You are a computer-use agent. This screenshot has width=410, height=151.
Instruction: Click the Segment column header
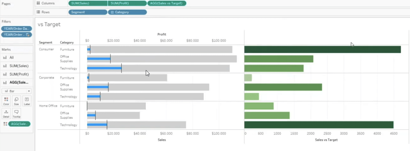tap(46, 42)
